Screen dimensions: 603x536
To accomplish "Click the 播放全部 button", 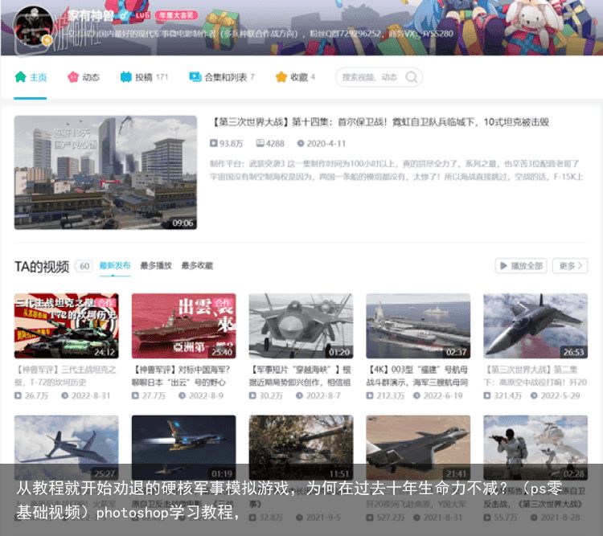I will point(521,266).
